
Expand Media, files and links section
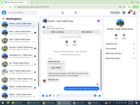coord(120,53)
